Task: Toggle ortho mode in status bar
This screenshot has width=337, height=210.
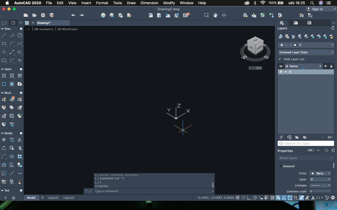Action: coord(249,198)
